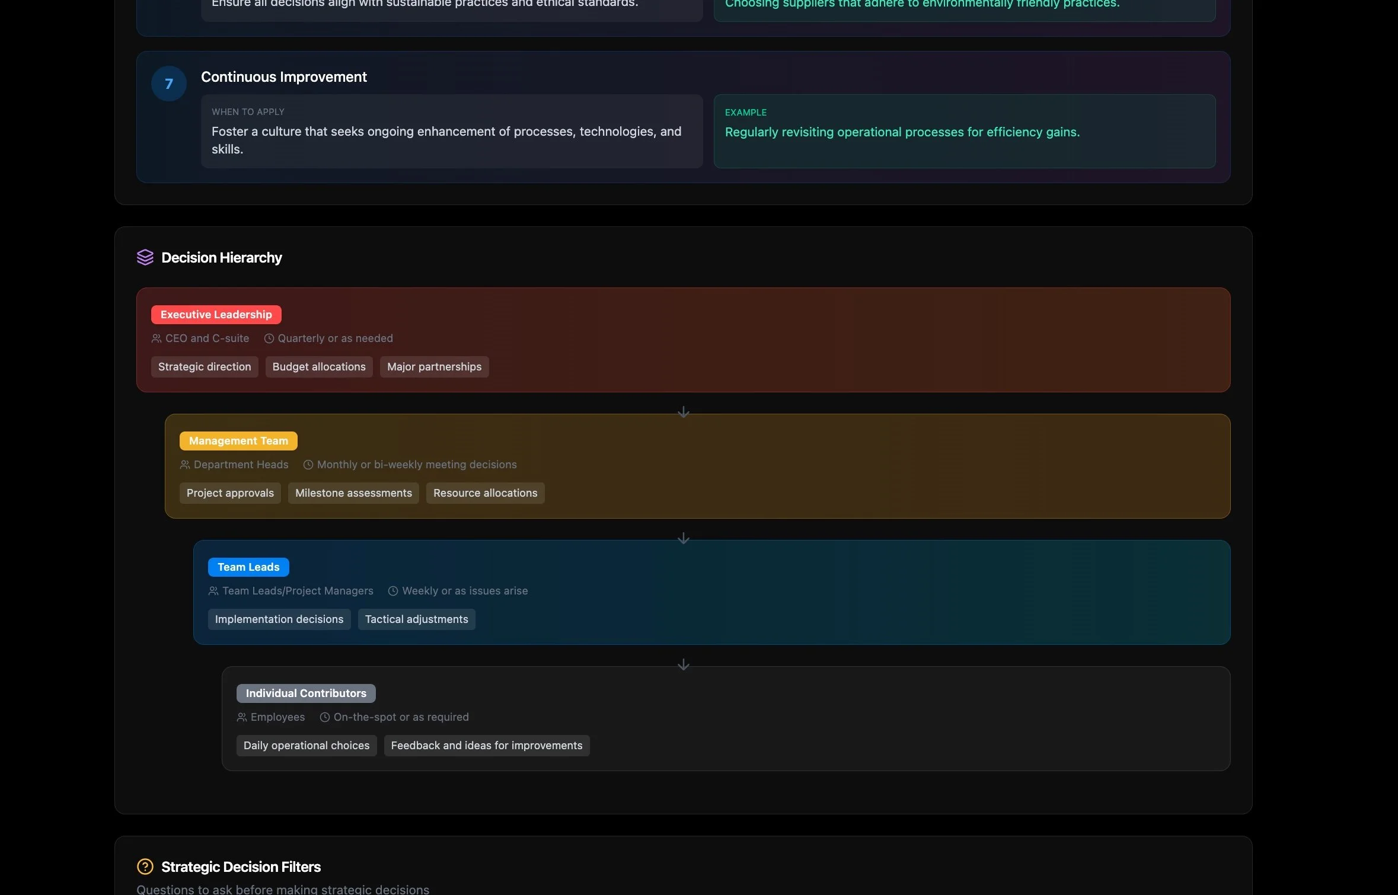
Task: Click the people icon beside CEO and C-suite
Action: pos(157,338)
